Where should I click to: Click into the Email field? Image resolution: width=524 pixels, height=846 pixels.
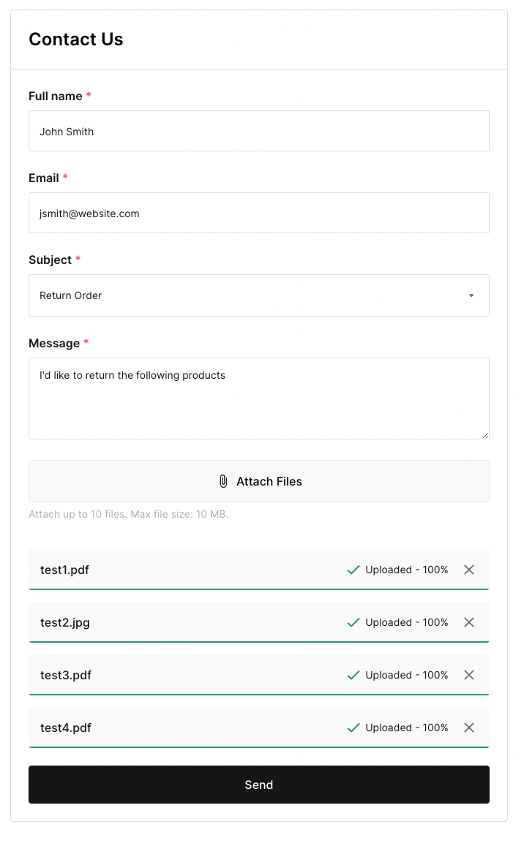[258, 214]
